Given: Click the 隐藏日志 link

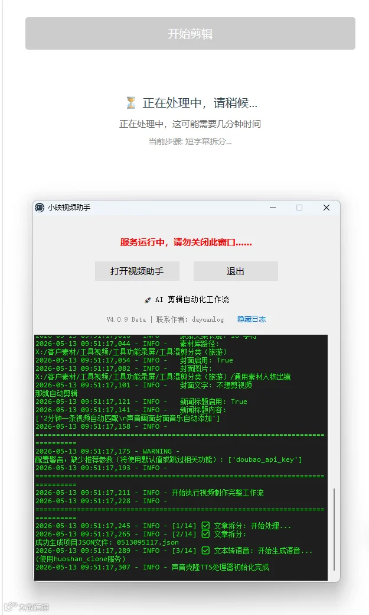Looking at the screenshot, I should click(x=252, y=319).
